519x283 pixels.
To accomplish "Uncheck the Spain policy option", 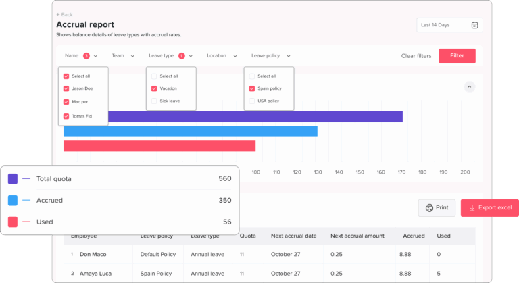I will point(252,88).
